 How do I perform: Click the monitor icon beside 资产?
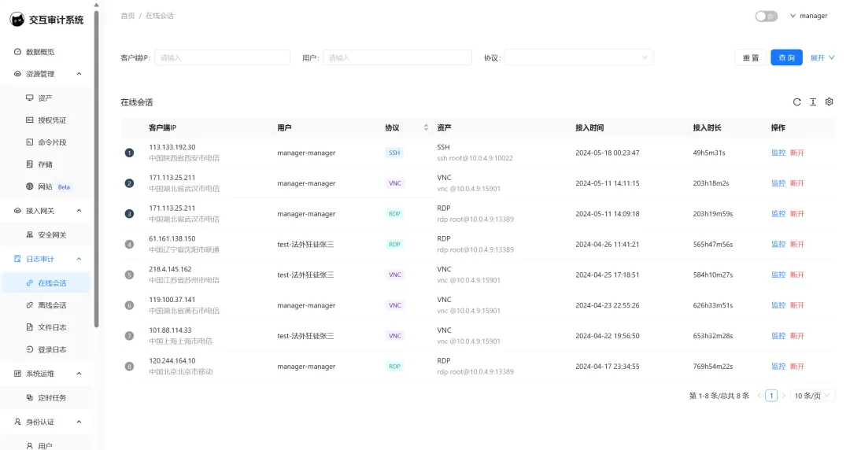30,98
